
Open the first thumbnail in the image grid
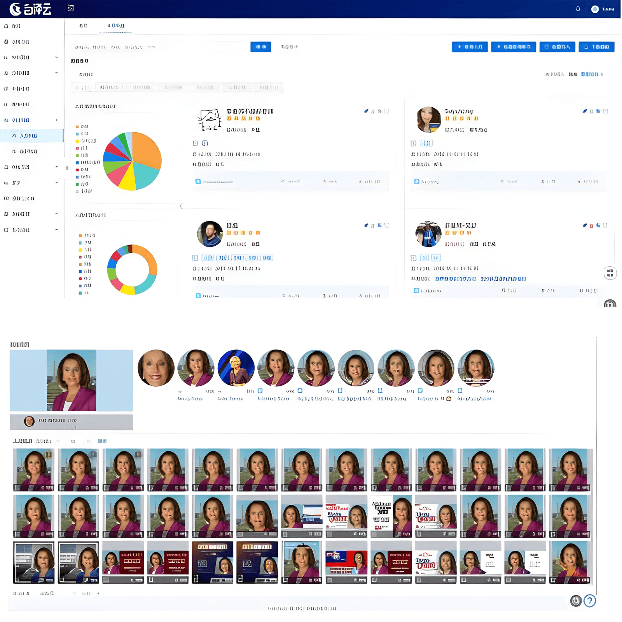pos(34,469)
